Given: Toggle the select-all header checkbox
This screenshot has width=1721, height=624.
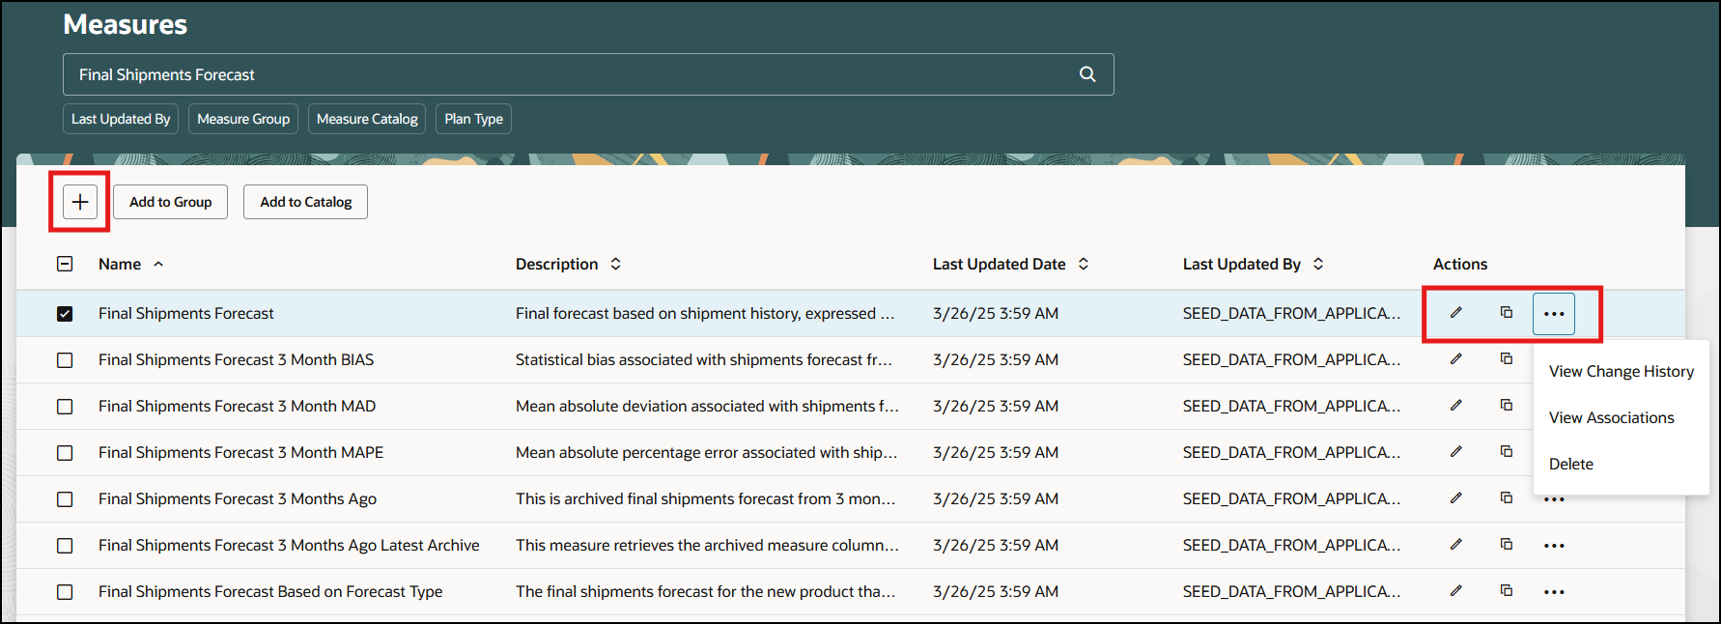Looking at the screenshot, I should click(x=65, y=264).
